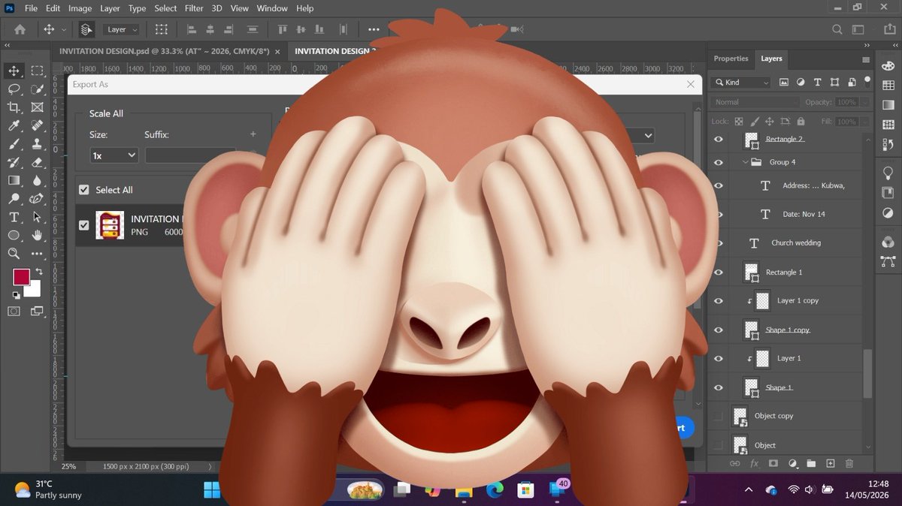Select the Zoom tool
The image size is (902, 506).
pos(14,254)
